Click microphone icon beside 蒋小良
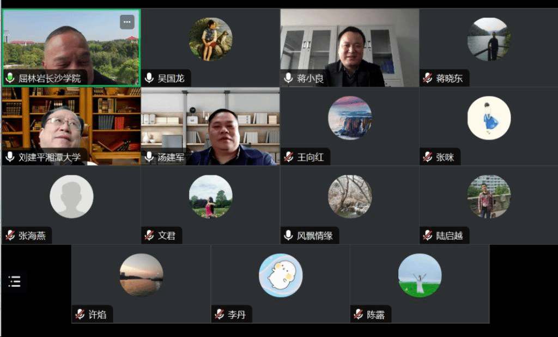The width and height of the screenshot is (558, 337). [289, 78]
